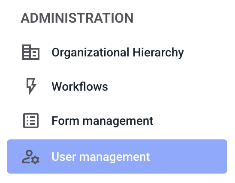The width and height of the screenshot is (235, 183).
Task: Open forms using the checklist icon
Action: point(31,121)
